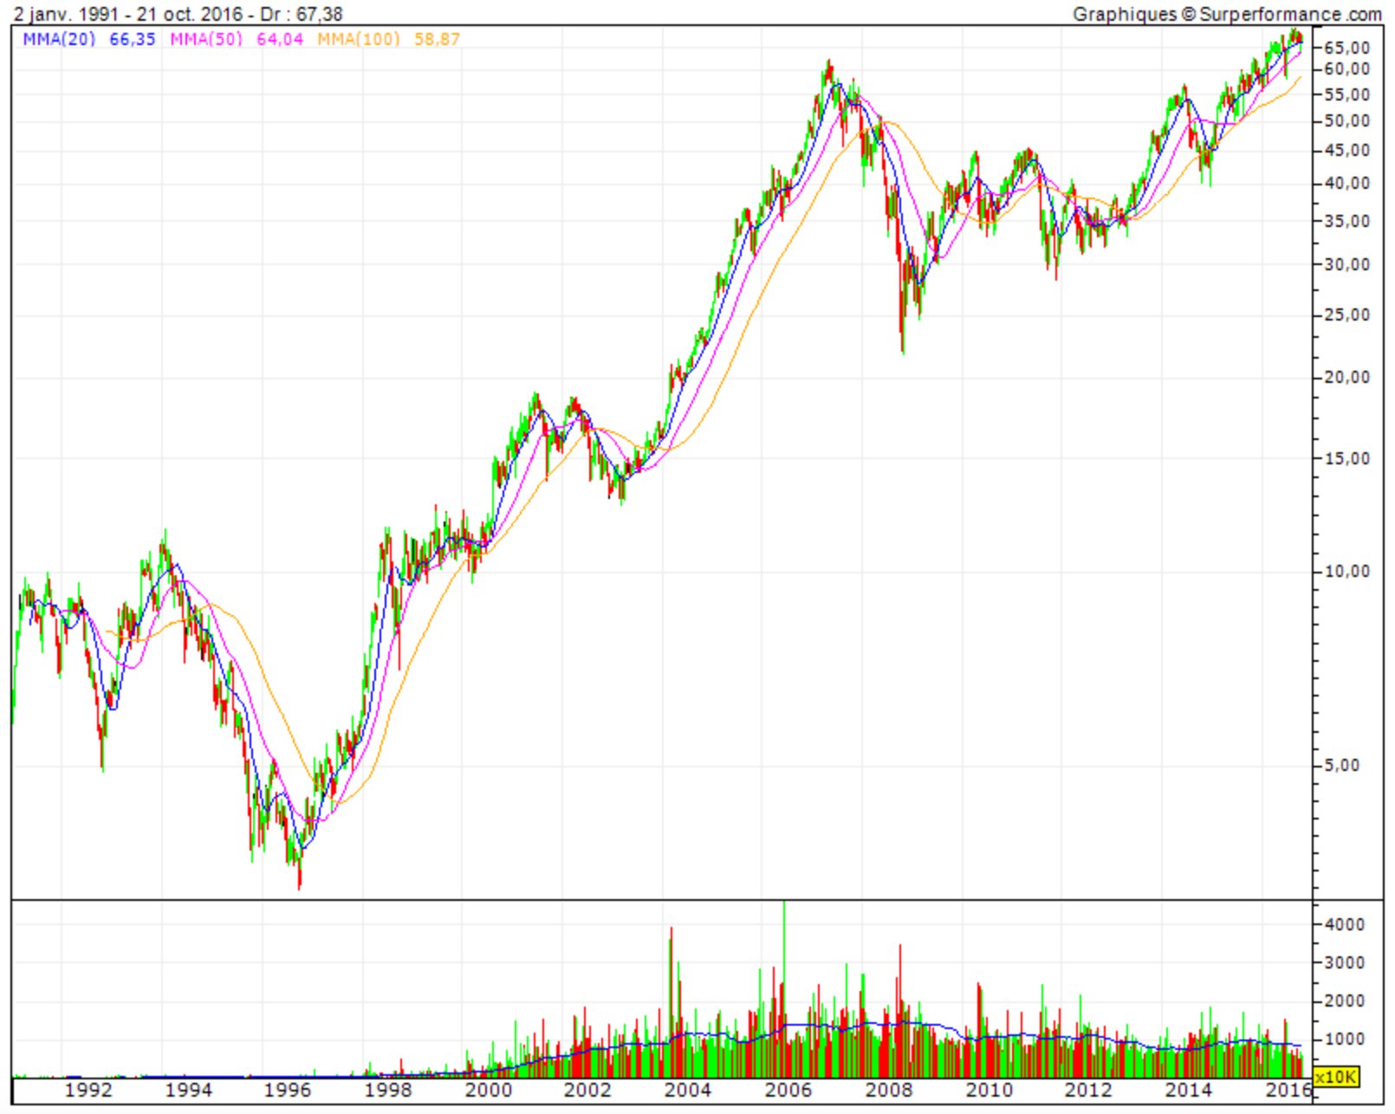Click the chart date range header text
The height and width of the screenshot is (1114, 1395).
178,14
